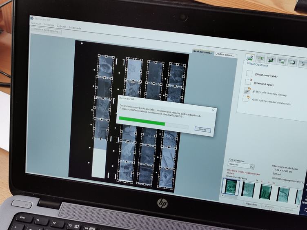
Task: Click Skenovat nové obrázky button
Action: [46, 30]
